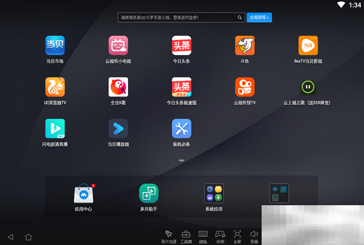Click the home screen page indicator

(x=181, y=160)
